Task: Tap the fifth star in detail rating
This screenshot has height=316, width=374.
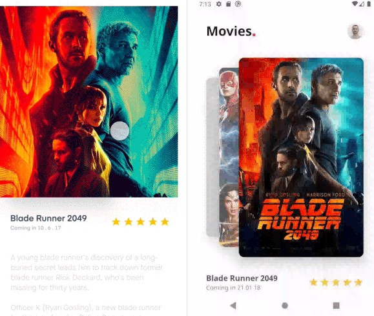Action: [x=165, y=222]
